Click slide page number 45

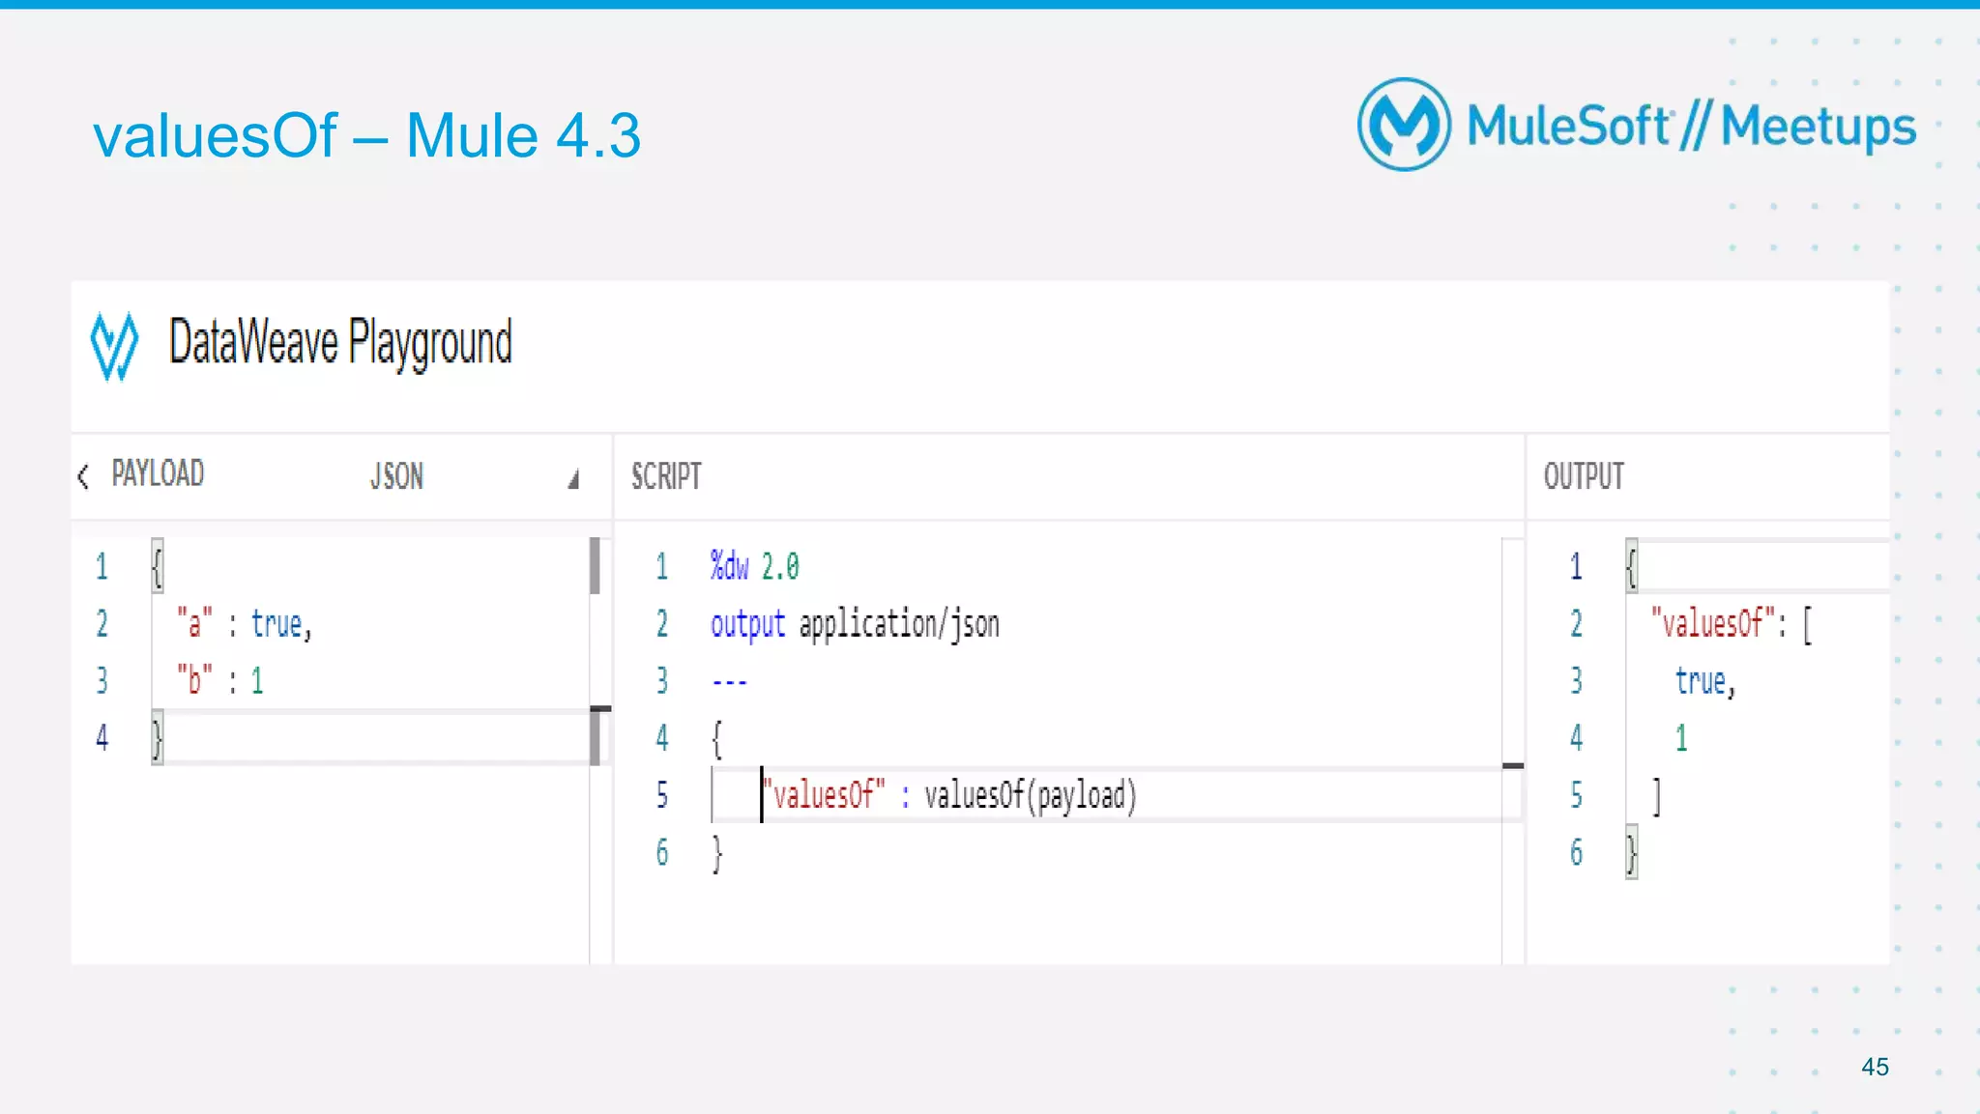tap(1875, 1067)
